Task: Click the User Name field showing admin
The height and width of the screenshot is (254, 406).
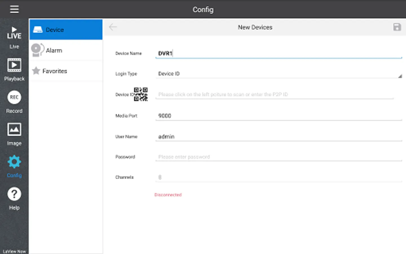Action: pos(279,137)
